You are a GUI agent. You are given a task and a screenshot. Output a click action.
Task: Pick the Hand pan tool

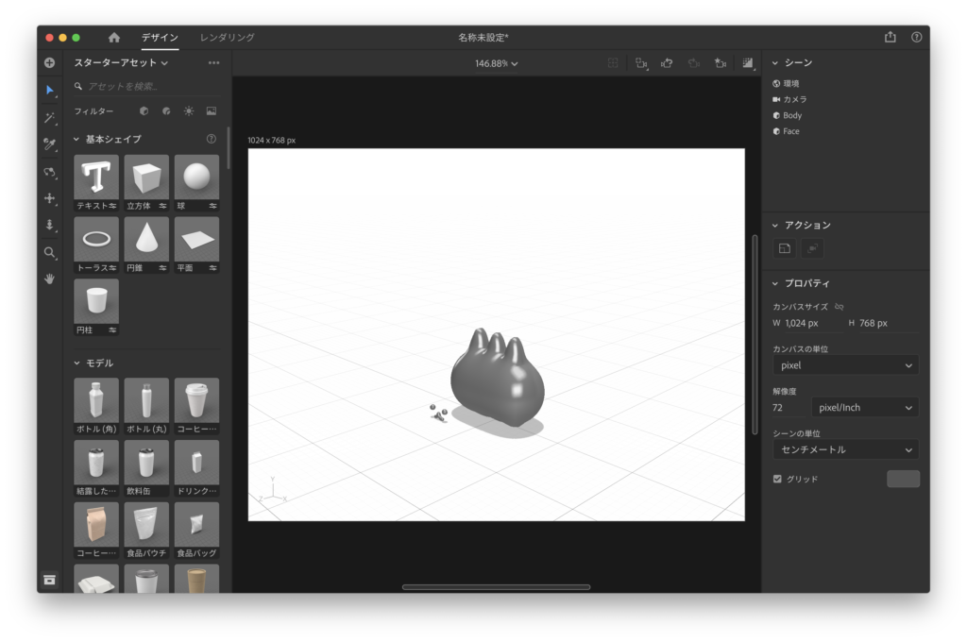pyautogui.click(x=49, y=279)
